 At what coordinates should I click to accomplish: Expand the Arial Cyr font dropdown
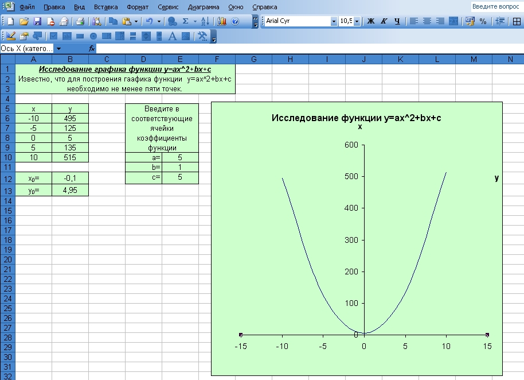click(x=334, y=21)
